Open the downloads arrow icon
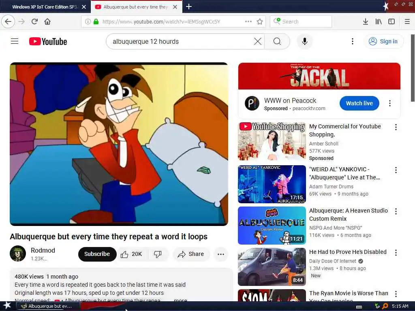 [x=366, y=21]
